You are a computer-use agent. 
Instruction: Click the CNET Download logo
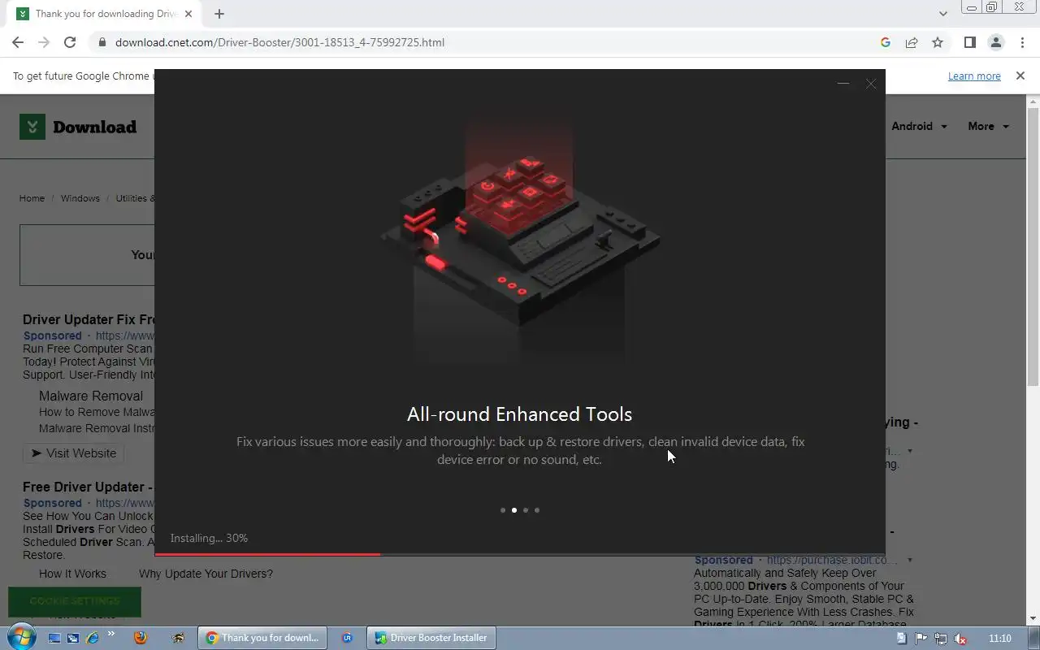coord(78,127)
